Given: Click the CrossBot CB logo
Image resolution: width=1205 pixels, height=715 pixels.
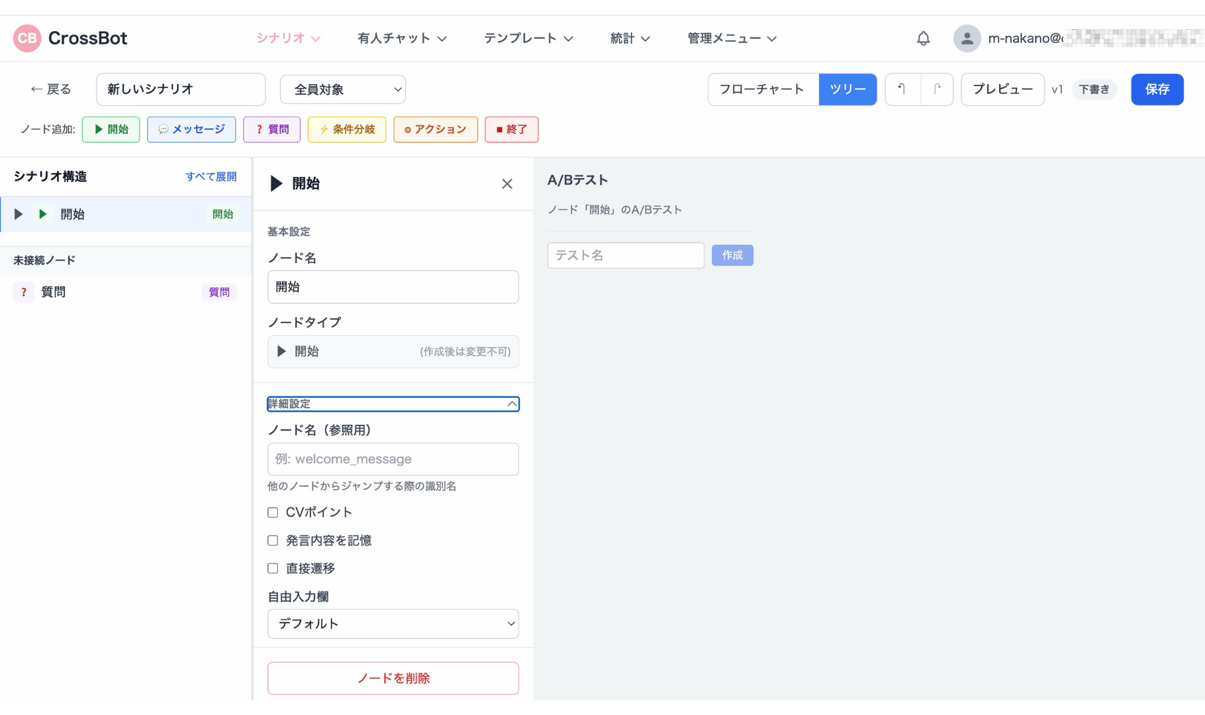Looking at the screenshot, I should pyautogui.click(x=27, y=38).
